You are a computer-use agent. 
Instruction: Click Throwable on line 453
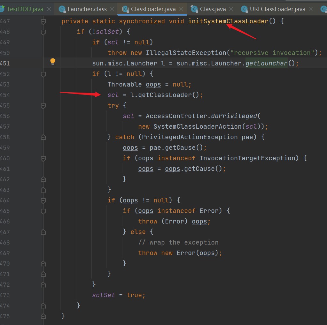coord(125,84)
